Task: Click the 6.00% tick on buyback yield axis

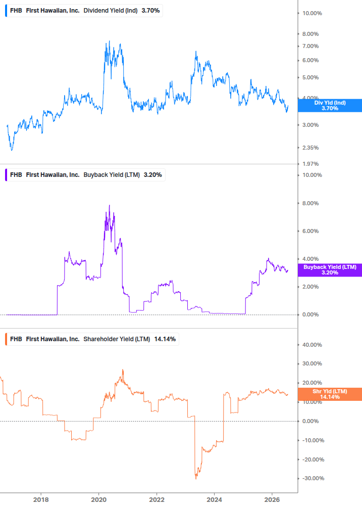Action: 311,231
